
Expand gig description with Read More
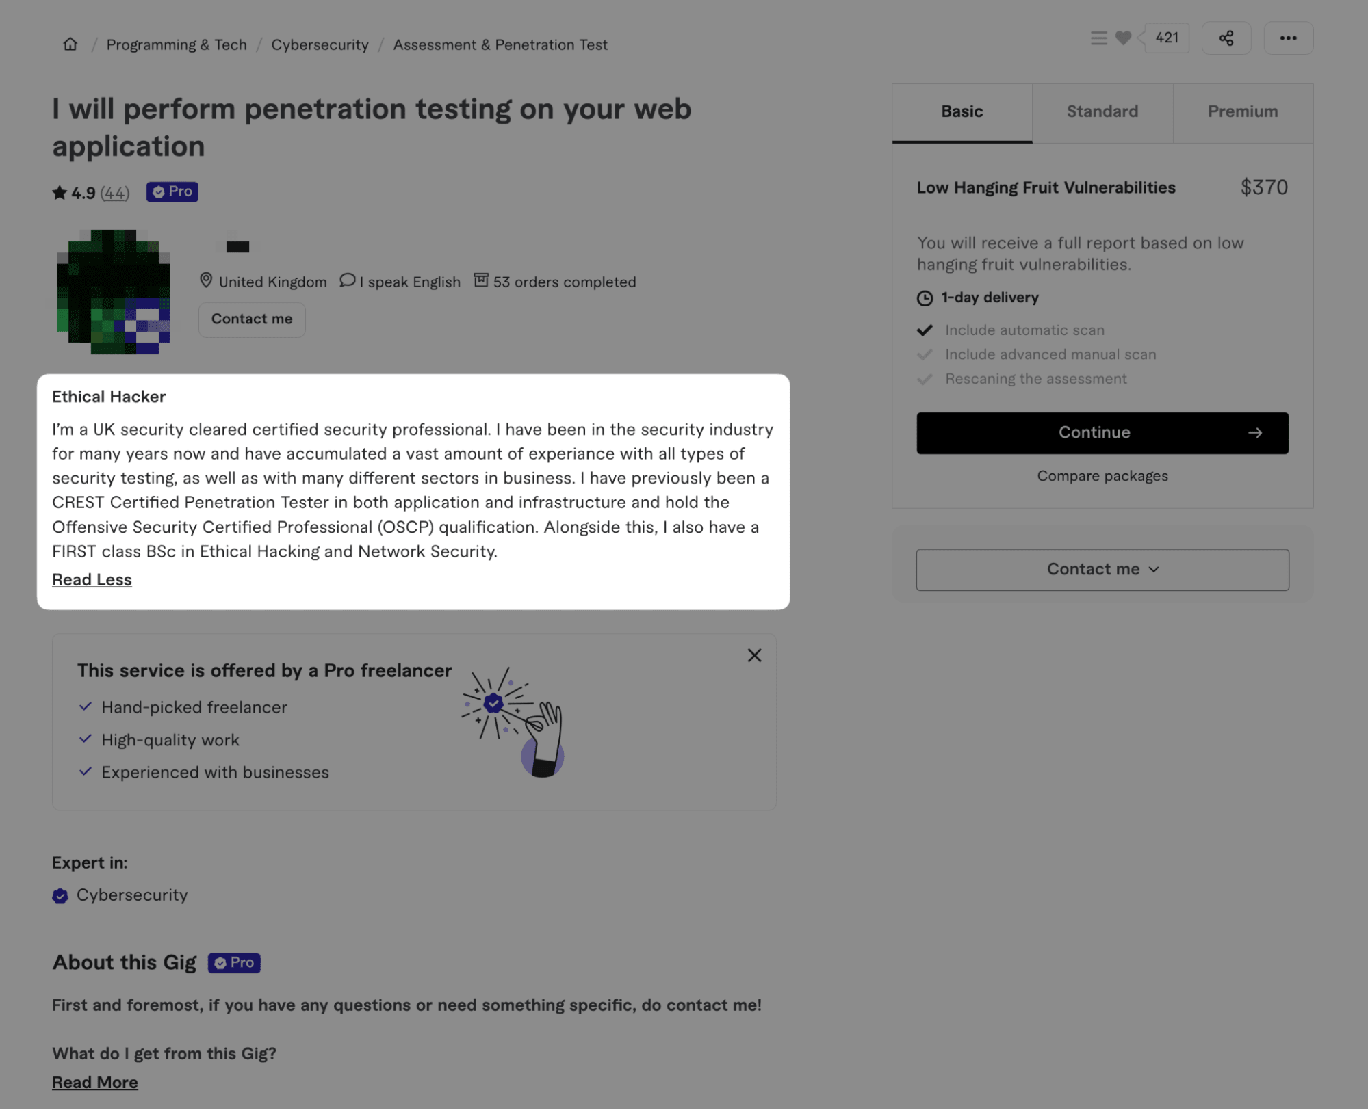tap(94, 1083)
